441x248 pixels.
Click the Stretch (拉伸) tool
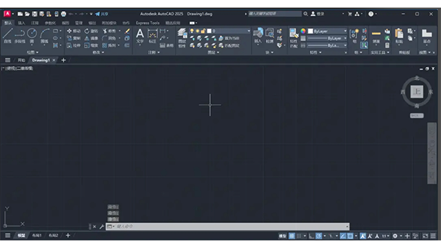(x=74, y=45)
